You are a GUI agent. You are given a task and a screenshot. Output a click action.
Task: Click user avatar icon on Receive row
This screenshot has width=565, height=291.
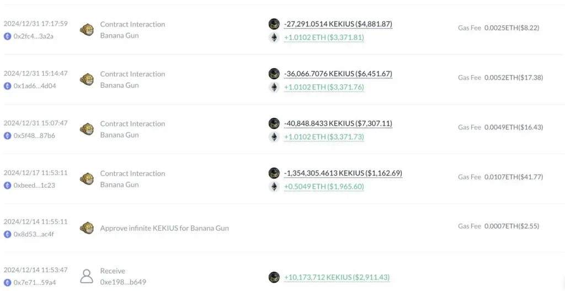87,276
